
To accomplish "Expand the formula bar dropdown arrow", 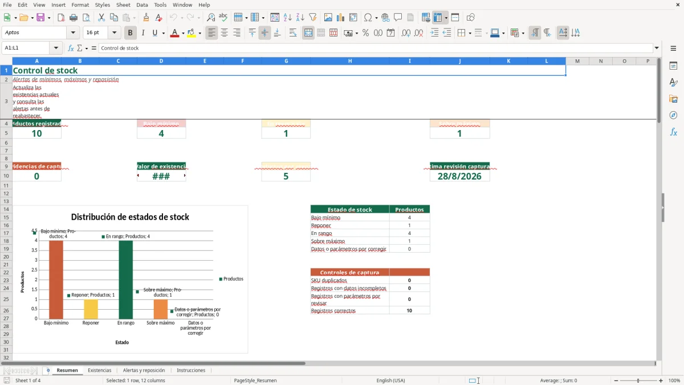I will 657,48.
